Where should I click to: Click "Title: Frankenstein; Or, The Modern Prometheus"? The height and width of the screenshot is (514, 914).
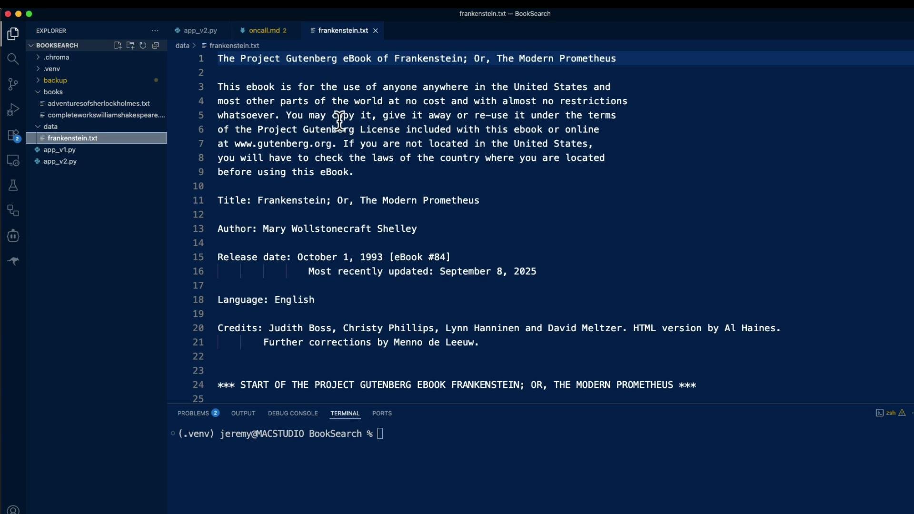348,200
